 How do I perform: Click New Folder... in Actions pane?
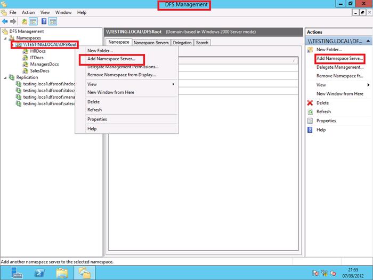(x=329, y=50)
